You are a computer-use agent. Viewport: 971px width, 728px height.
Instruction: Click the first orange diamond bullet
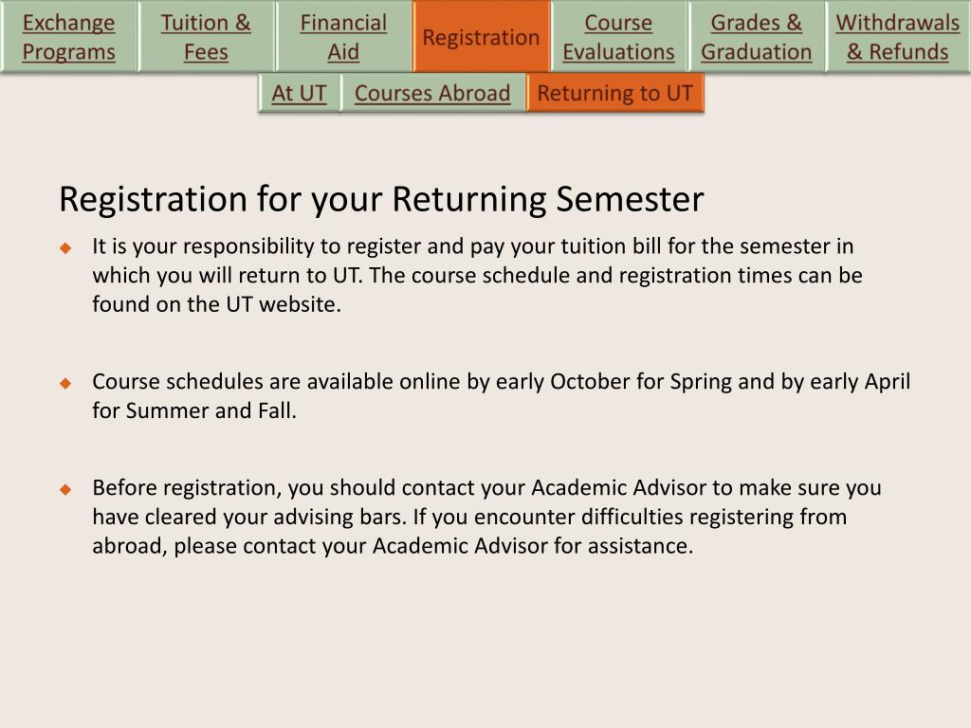(65, 248)
